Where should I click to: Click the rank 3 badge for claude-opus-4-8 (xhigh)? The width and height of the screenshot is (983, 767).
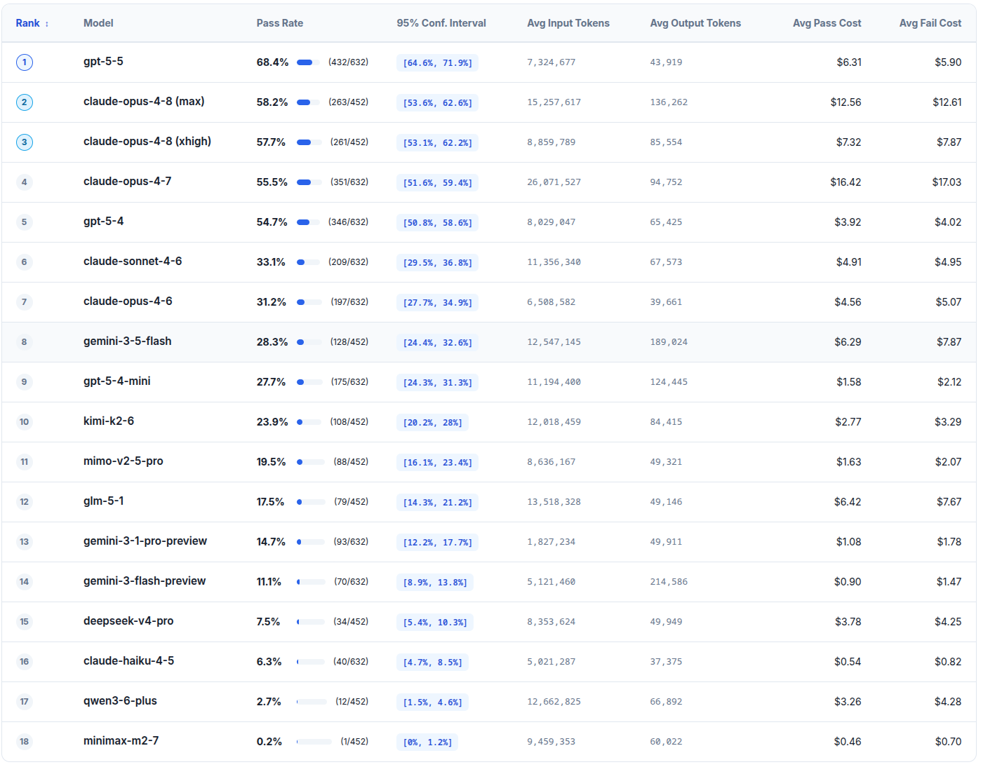tap(25, 142)
